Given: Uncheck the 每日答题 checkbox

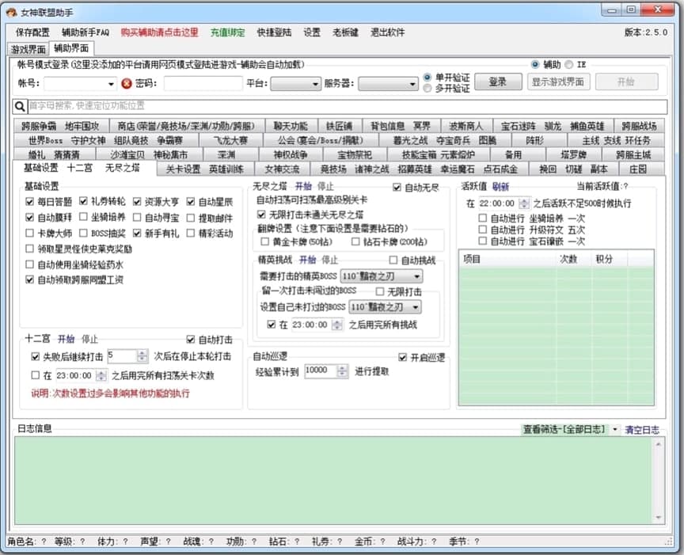Looking at the screenshot, I should 30,202.
